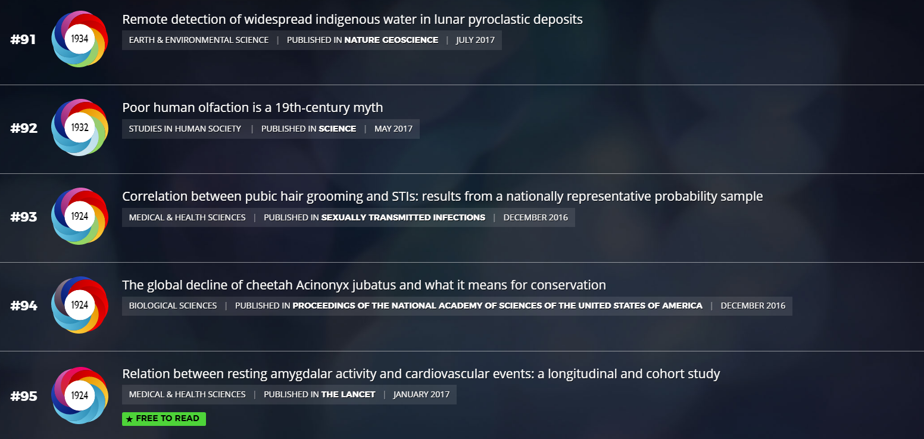Open the Altmetric donut for cheetah article #94
Screen dimensions: 924x439
(x=80, y=305)
